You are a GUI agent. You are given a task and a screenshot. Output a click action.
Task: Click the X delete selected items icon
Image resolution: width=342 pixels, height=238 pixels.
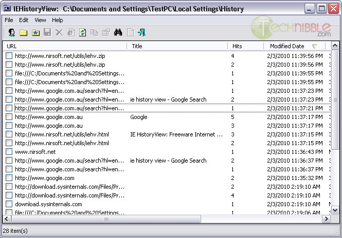point(59,33)
